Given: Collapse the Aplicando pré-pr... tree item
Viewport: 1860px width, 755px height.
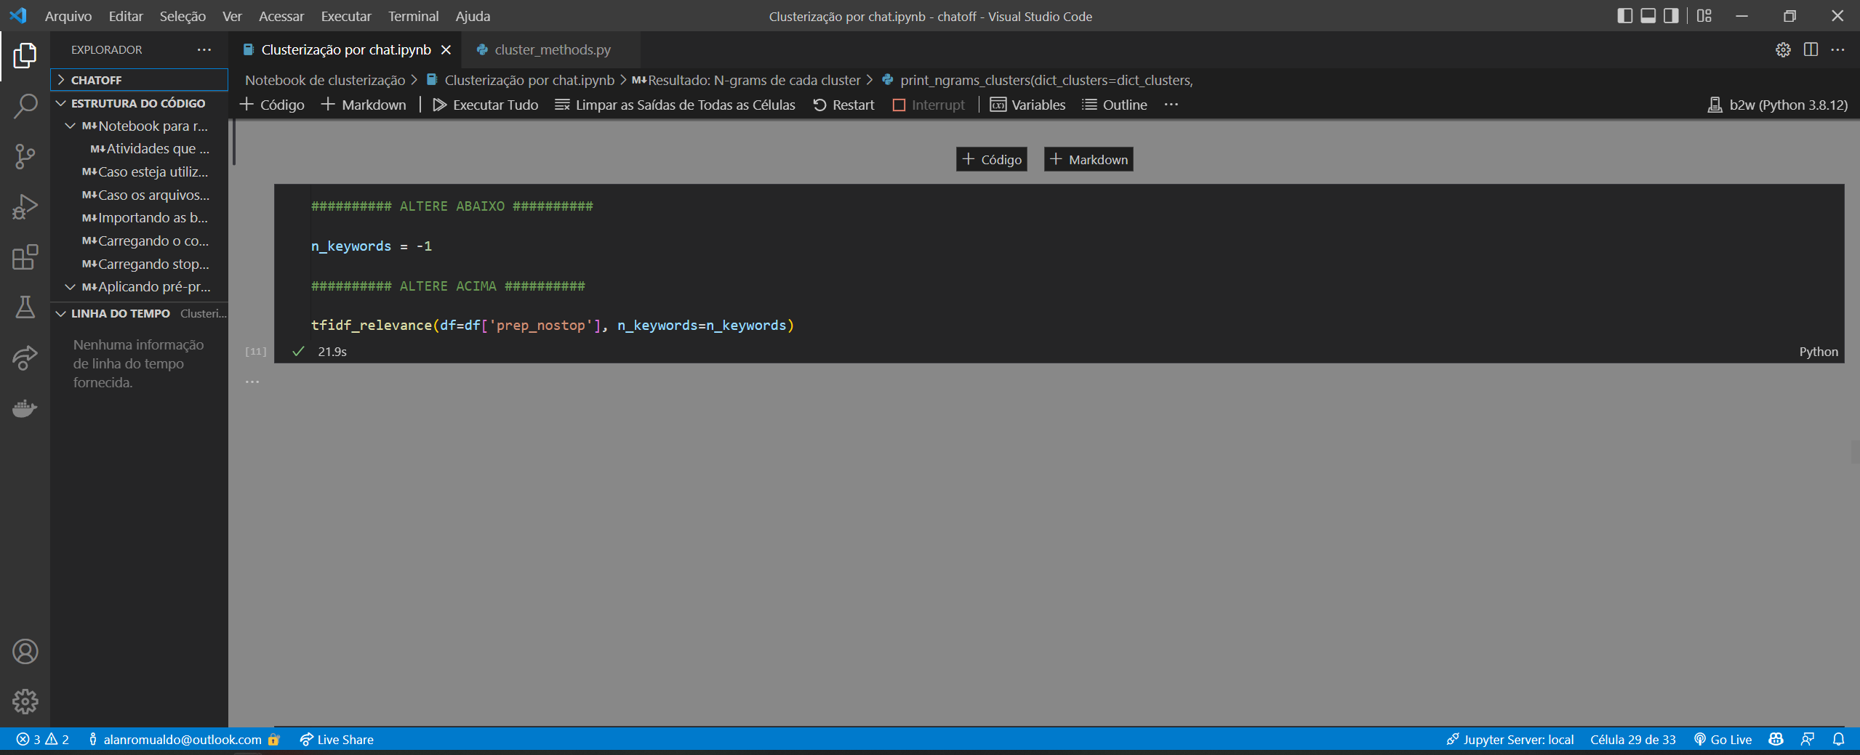Looking at the screenshot, I should click(x=71, y=286).
